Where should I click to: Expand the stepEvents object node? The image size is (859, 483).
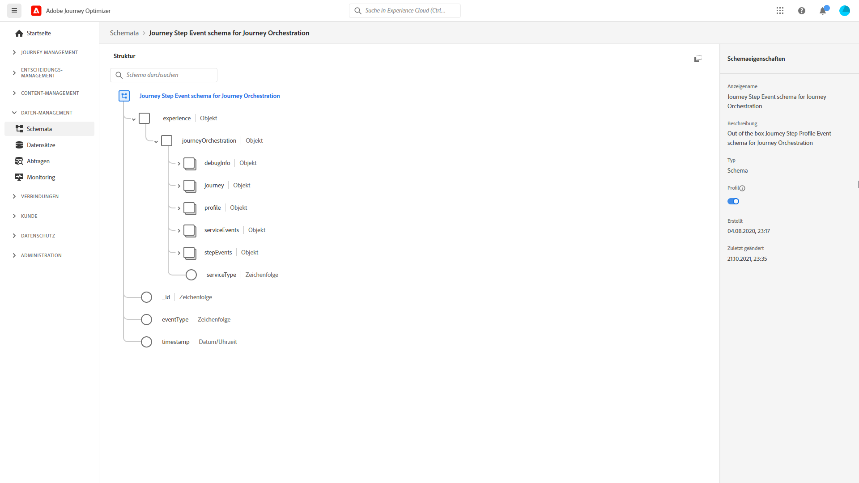(x=179, y=253)
